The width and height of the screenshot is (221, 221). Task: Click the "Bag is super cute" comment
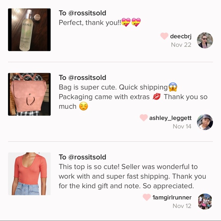point(133,97)
